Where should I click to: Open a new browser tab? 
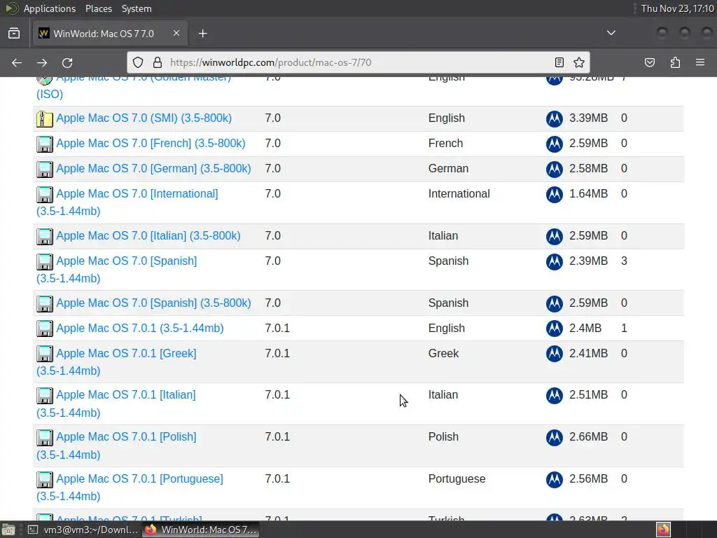(202, 34)
